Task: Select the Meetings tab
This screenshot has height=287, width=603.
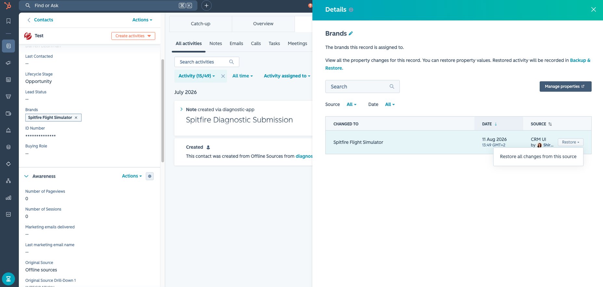Action: coord(297,43)
